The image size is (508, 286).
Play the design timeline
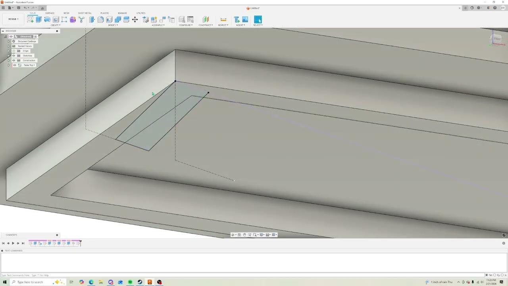pos(13,243)
